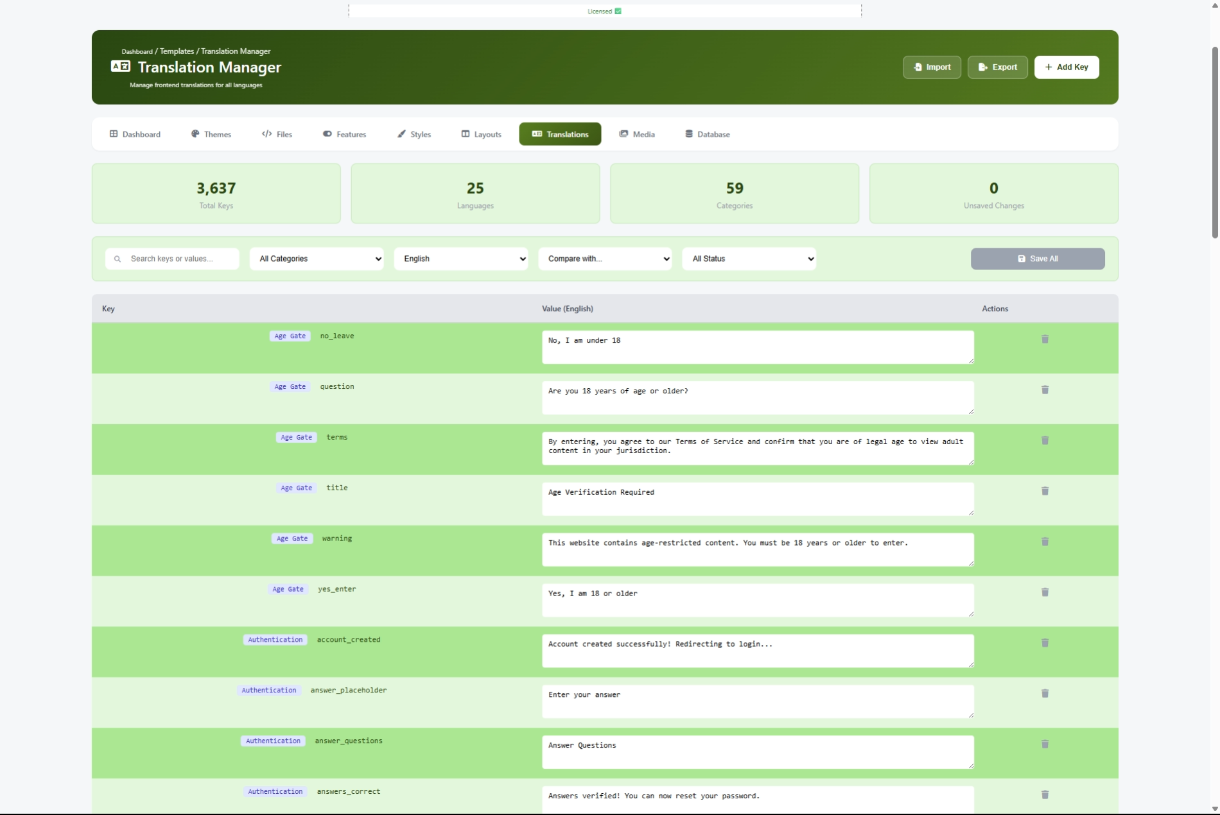Click into the yes_enter value textarea
Image resolution: width=1220 pixels, height=815 pixels.
tap(758, 600)
